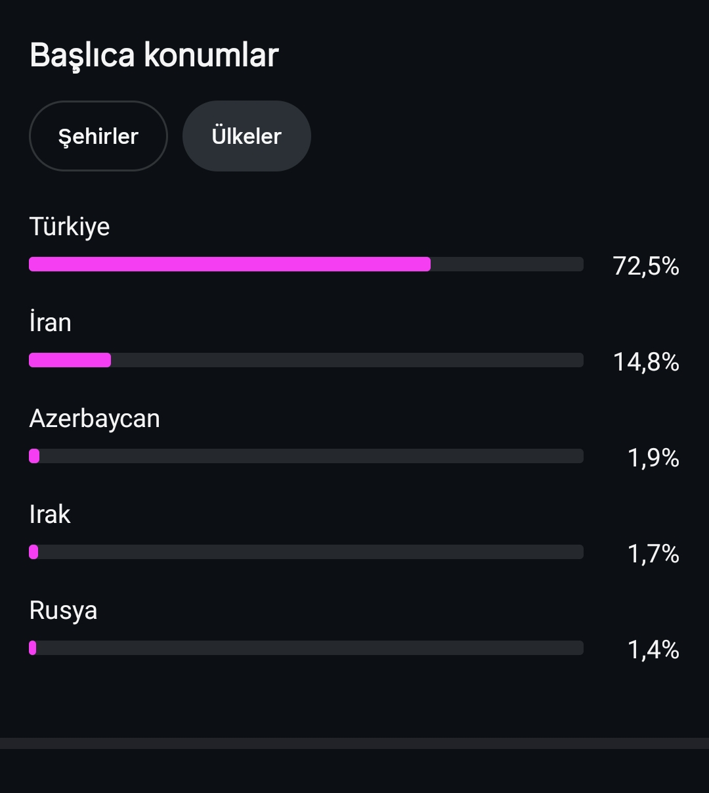Click the Başlıca konumlar heading
Screen dimensions: 709x793
[154, 55]
